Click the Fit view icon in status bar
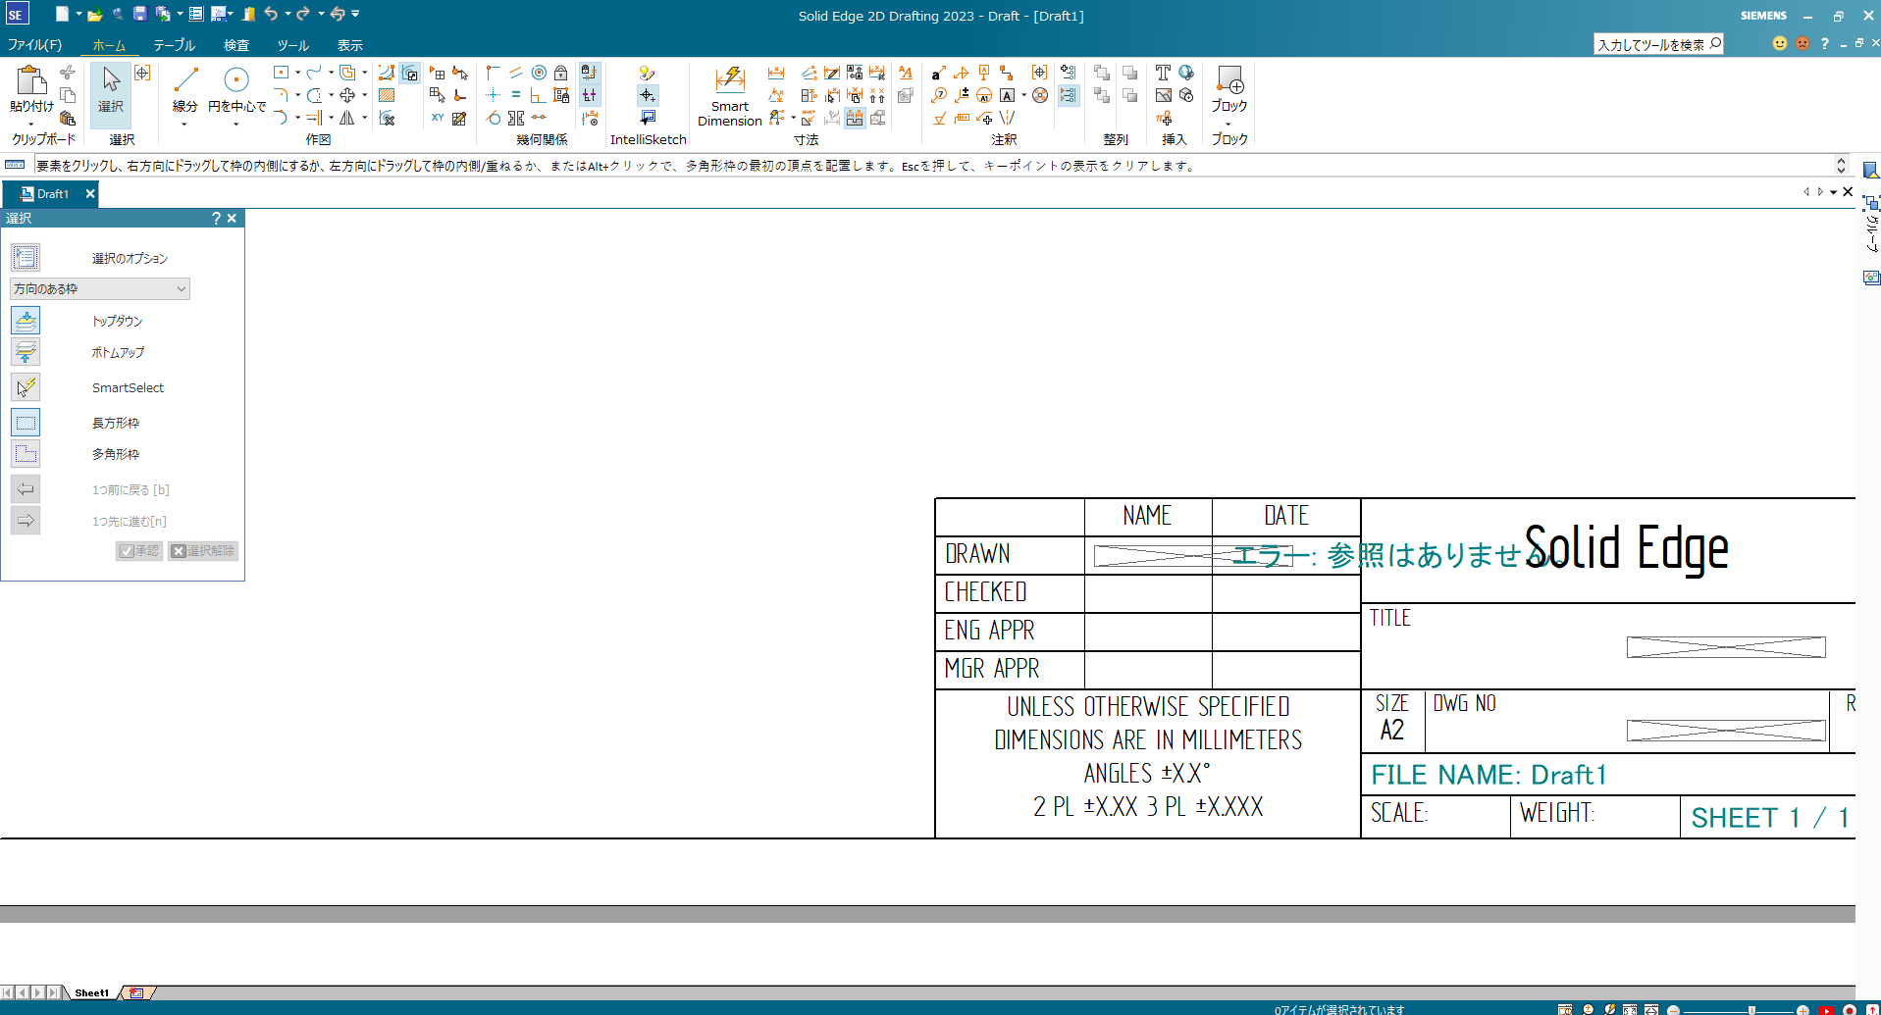 tap(1630, 1009)
